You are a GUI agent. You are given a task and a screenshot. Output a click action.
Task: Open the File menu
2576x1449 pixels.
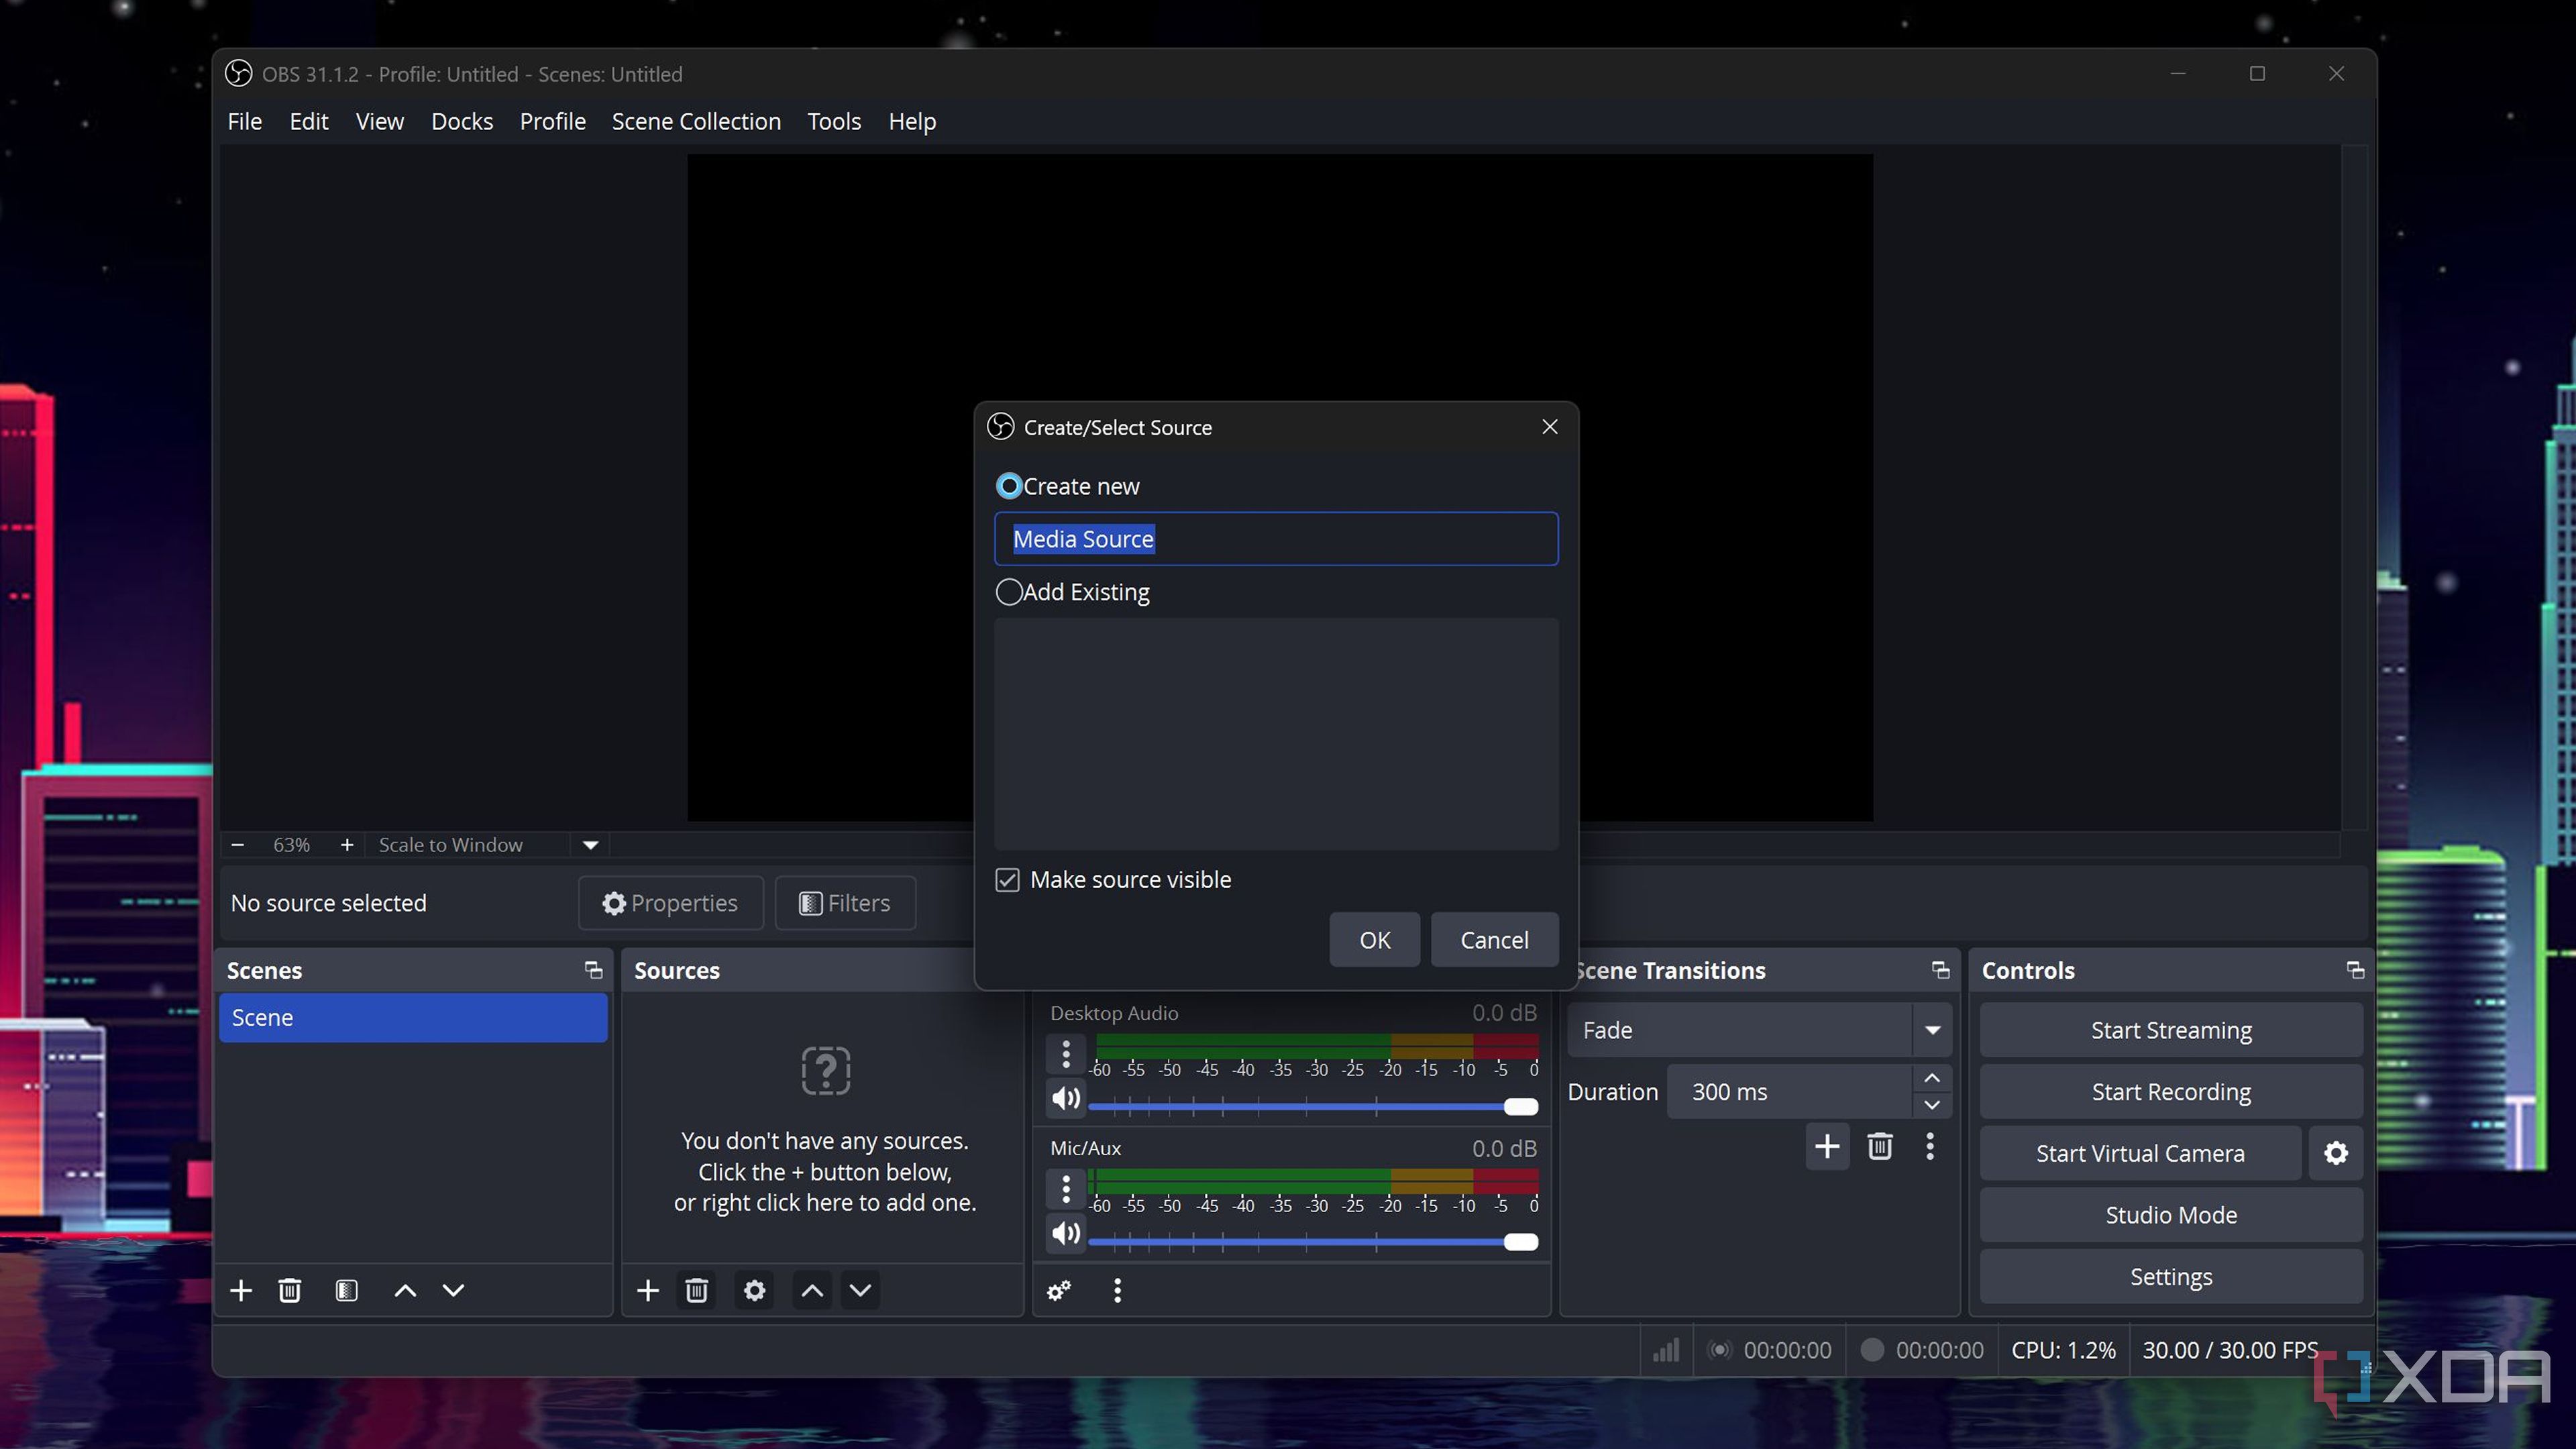[x=244, y=121]
